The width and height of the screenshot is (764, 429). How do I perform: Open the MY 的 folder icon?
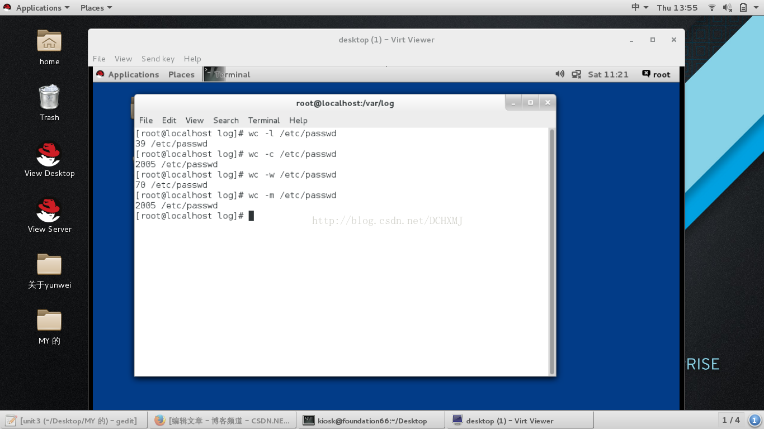49,320
